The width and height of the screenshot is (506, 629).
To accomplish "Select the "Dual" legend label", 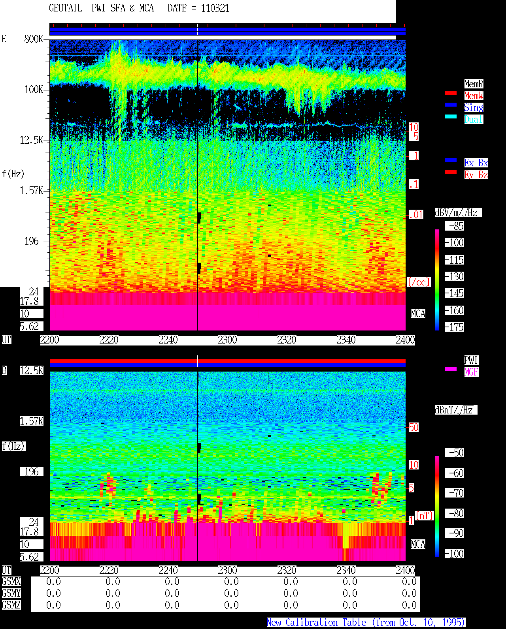I will click(x=474, y=119).
